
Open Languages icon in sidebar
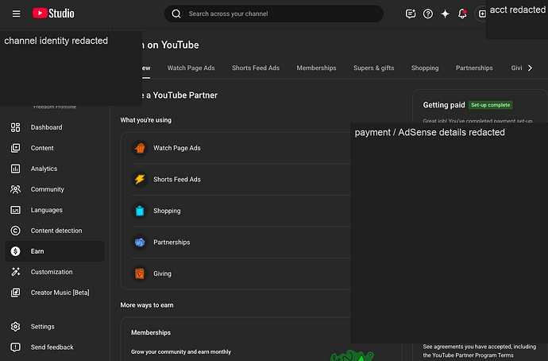pyautogui.click(x=15, y=210)
